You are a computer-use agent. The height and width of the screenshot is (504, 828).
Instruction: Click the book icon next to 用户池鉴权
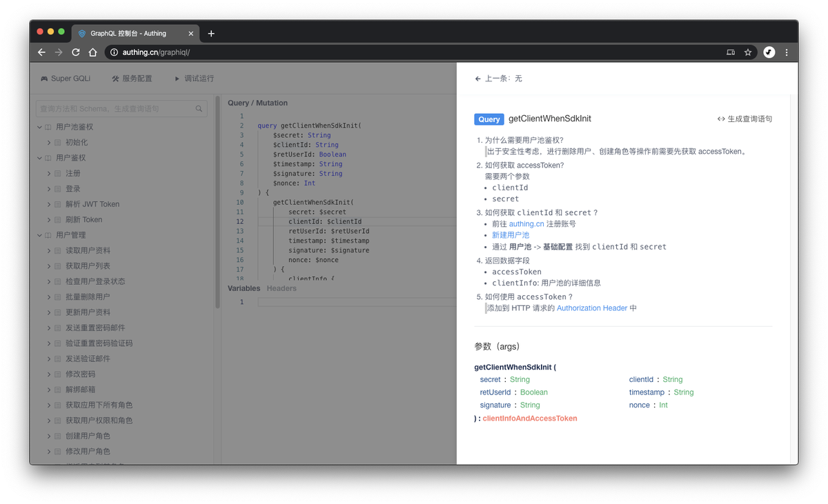[x=48, y=127]
